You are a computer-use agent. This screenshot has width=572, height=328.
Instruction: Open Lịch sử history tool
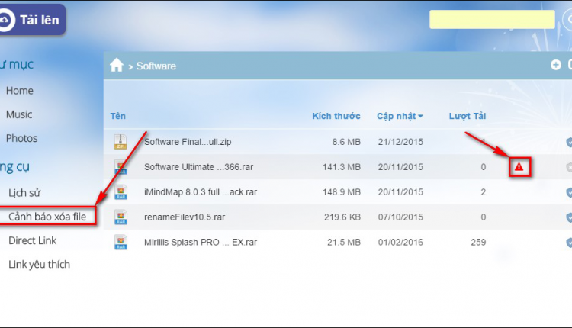24,193
